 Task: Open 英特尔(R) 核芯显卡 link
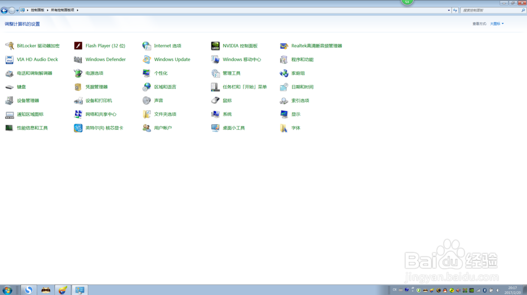(x=104, y=128)
